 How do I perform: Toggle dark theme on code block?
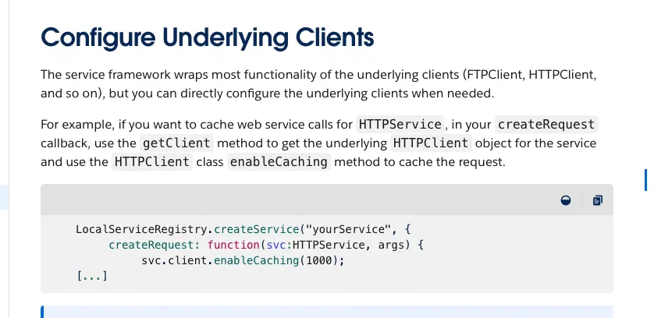click(566, 200)
